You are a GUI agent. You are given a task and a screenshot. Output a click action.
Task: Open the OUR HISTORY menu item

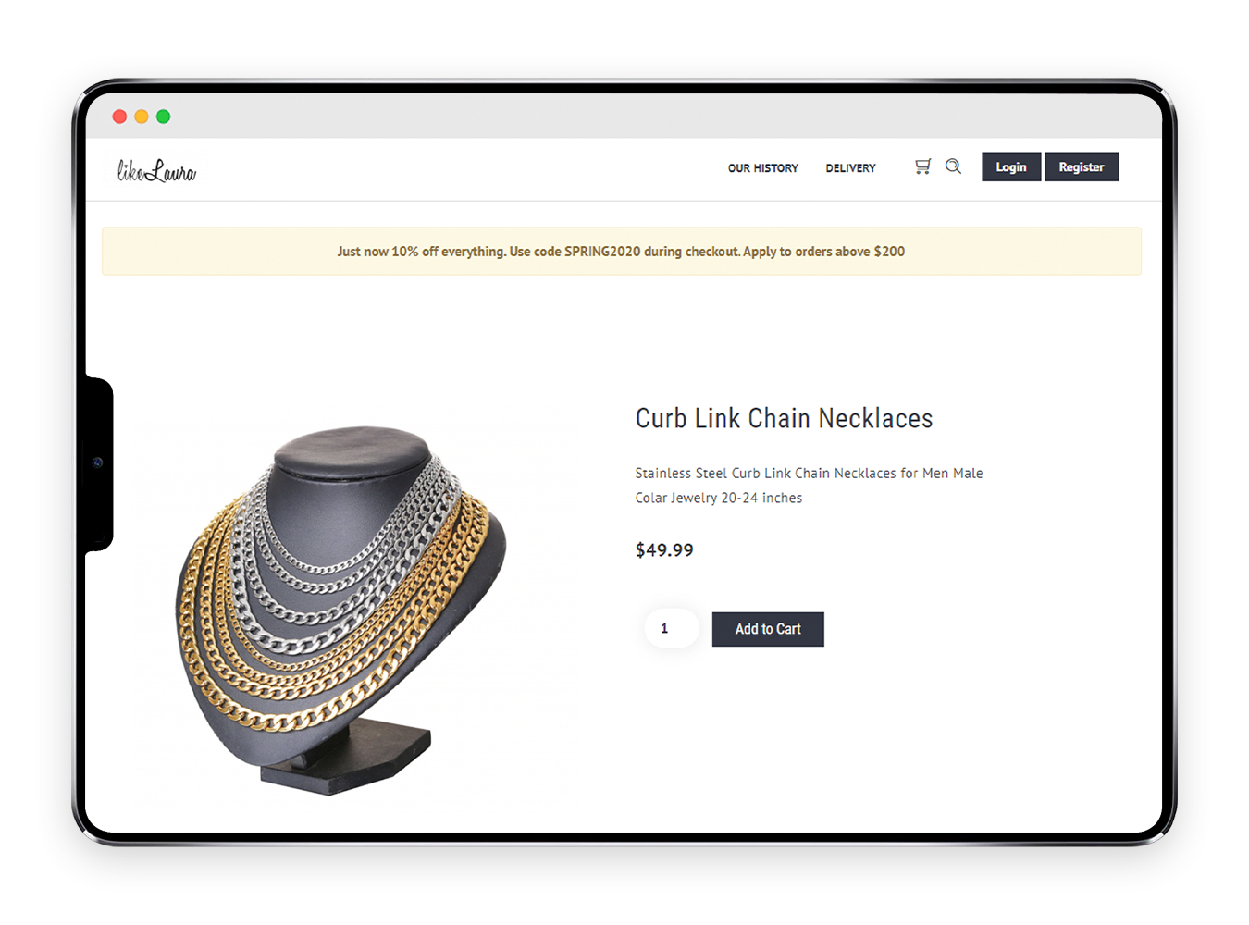763,168
